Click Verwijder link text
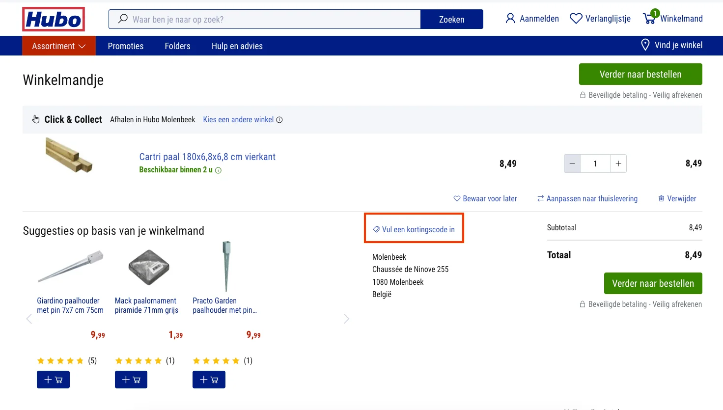 click(682, 199)
